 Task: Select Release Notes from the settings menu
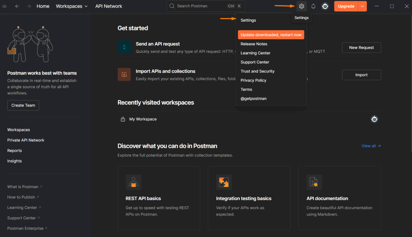click(254, 44)
